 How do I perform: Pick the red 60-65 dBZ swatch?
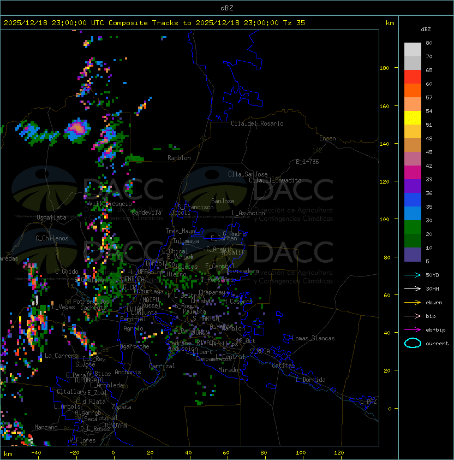[x=413, y=77]
